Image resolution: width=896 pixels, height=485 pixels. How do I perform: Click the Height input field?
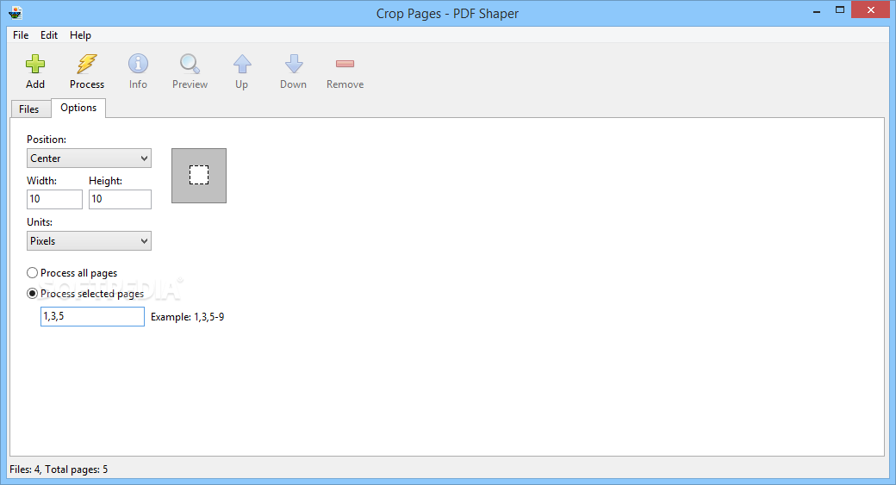[x=120, y=199]
